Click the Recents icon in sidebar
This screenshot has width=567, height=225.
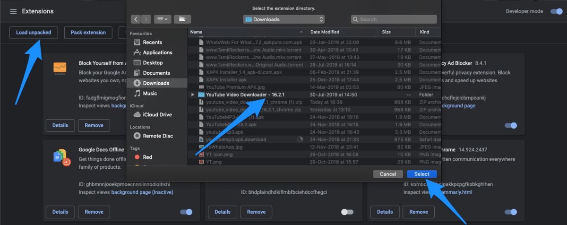pos(137,42)
